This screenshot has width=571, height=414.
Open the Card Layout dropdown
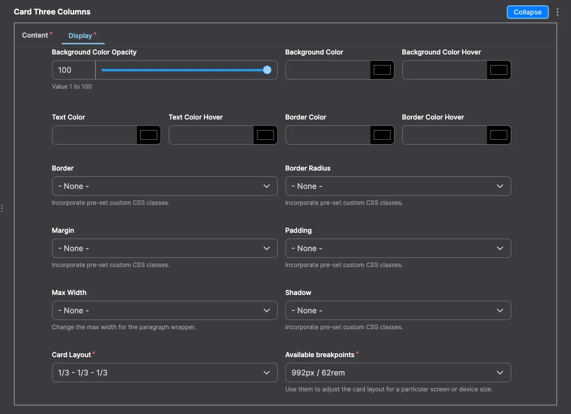point(164,373)
